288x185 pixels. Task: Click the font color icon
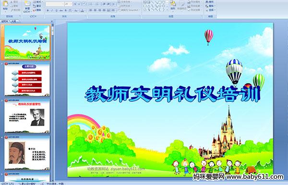point(82,11)
